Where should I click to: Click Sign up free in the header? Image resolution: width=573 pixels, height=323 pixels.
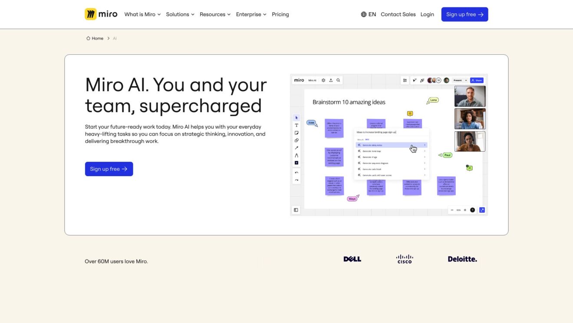[x=464, y=14]
